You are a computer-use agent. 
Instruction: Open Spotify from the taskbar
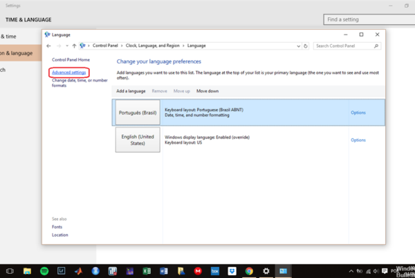point(44,271)
